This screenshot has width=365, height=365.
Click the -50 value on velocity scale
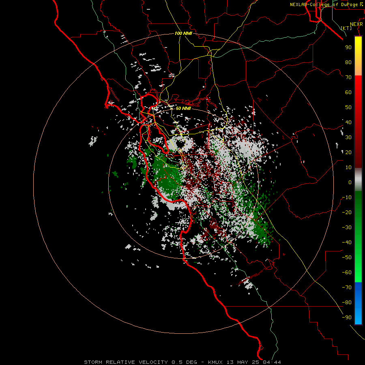point(347,258)
